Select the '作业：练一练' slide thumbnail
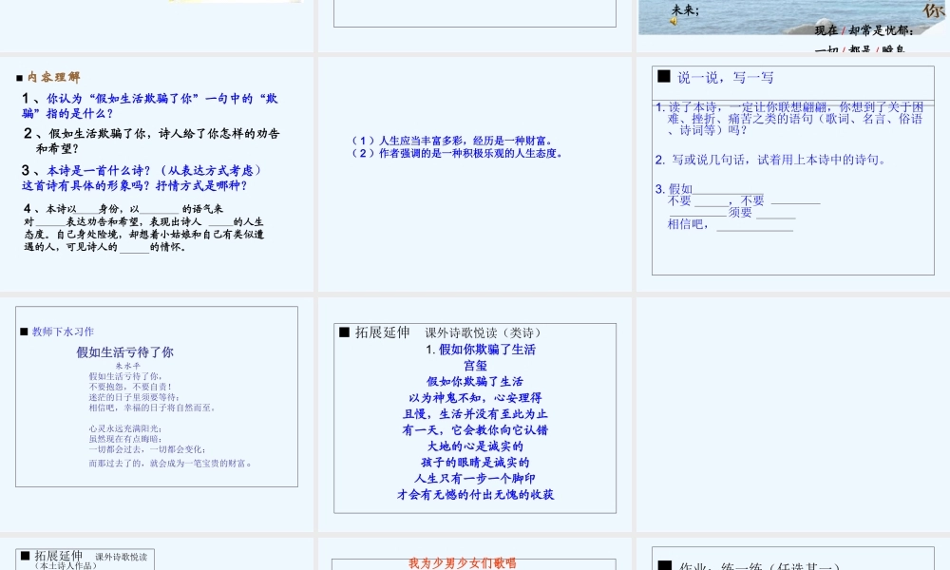Screen dimensions: 950x570 pos(793,554)
